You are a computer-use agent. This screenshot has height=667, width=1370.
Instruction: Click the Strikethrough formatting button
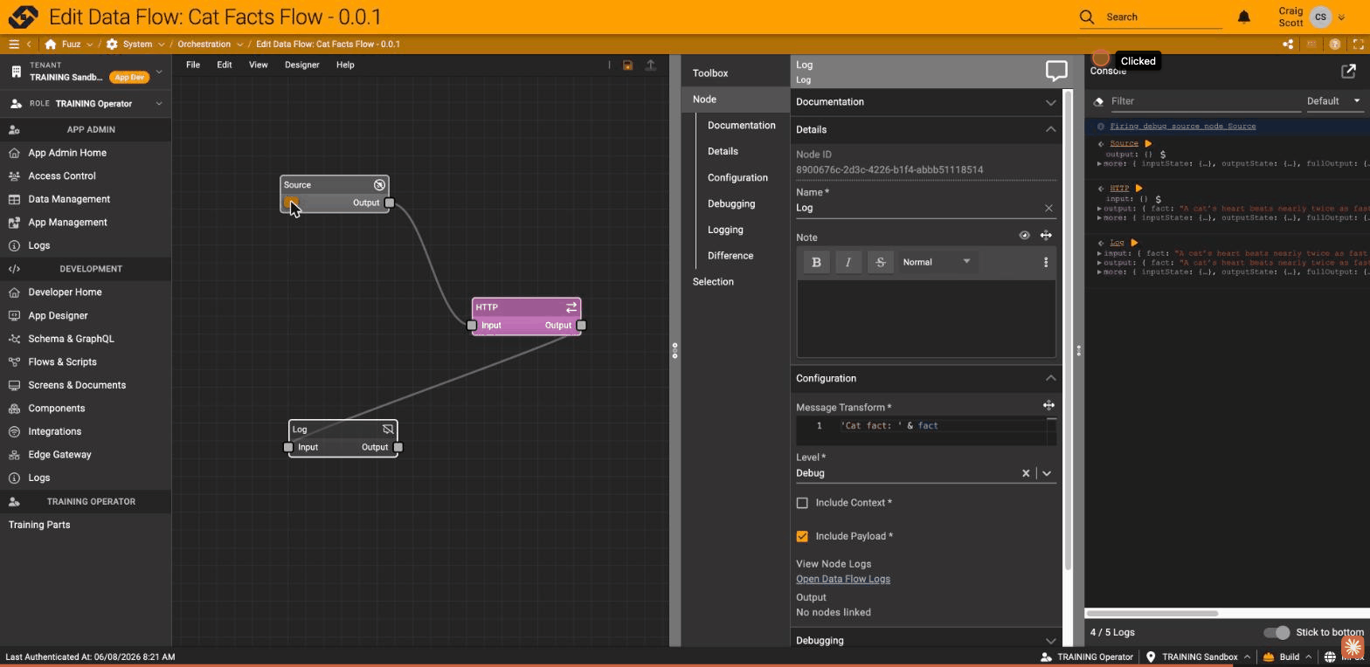coord(880,262)
